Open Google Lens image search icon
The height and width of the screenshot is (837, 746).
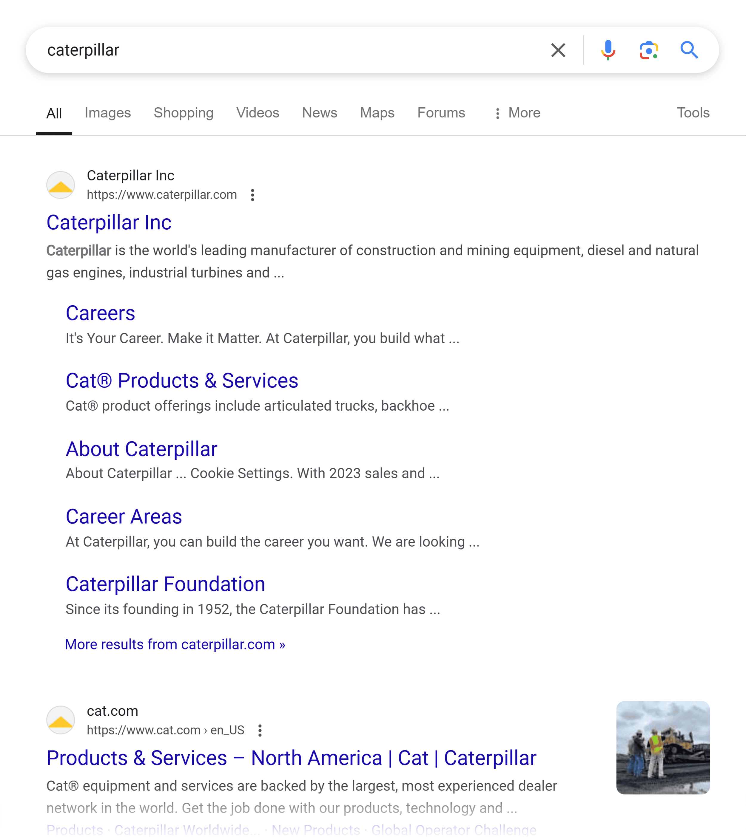649,50
